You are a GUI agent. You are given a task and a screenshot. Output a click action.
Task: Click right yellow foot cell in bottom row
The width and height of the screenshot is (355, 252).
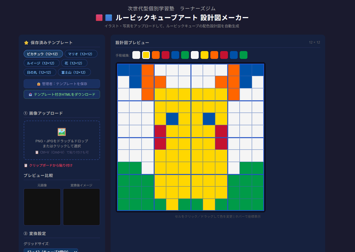pyautogui.click(x=209, y=205)
